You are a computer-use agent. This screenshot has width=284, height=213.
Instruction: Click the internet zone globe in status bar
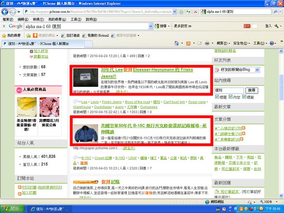(x=207, y=202)
